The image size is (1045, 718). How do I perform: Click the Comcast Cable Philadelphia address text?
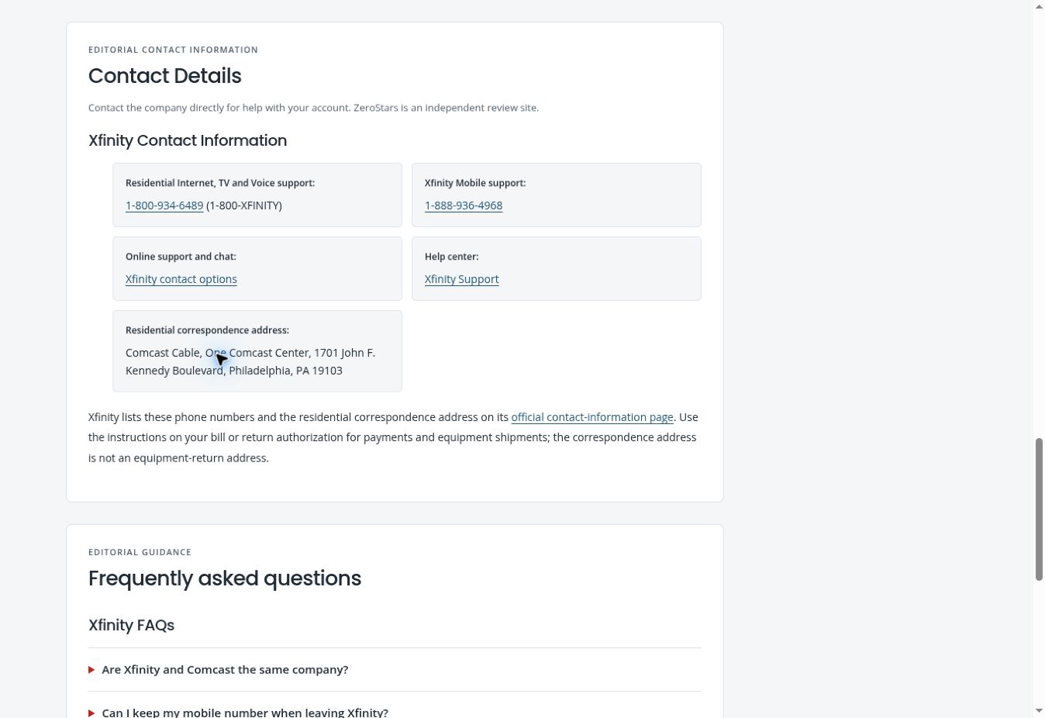point(250,361)
